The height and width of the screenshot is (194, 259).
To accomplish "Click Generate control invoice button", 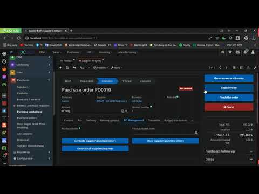I will [x=229, y=78].
